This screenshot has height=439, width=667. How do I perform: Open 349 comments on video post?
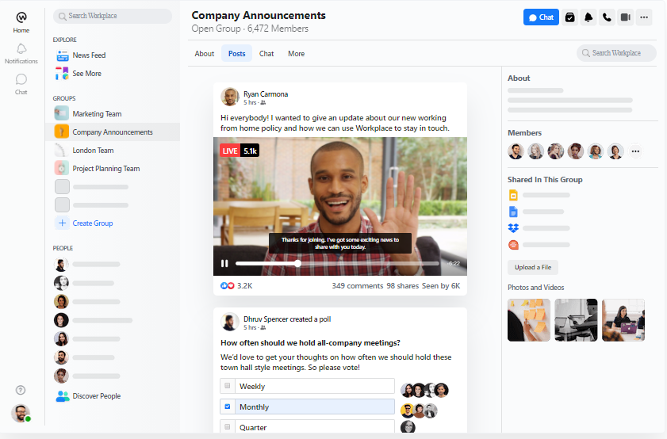358,286
